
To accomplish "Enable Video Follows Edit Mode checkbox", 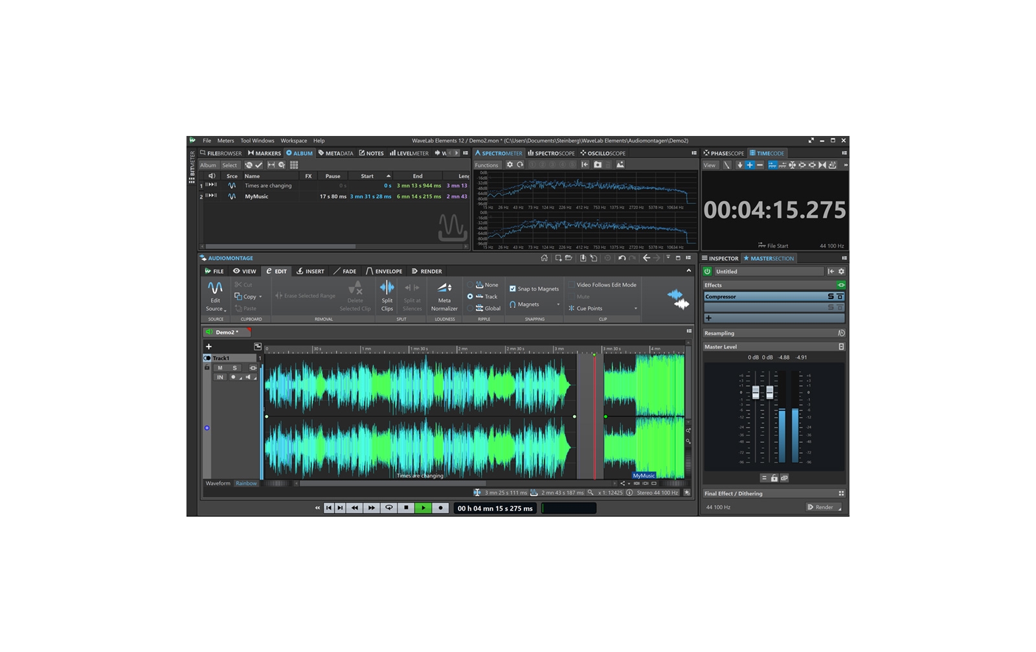I will point(572,285).
